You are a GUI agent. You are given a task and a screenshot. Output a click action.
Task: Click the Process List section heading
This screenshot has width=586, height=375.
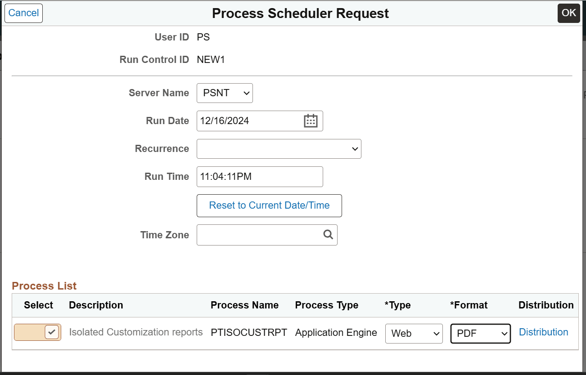point(44,286)
